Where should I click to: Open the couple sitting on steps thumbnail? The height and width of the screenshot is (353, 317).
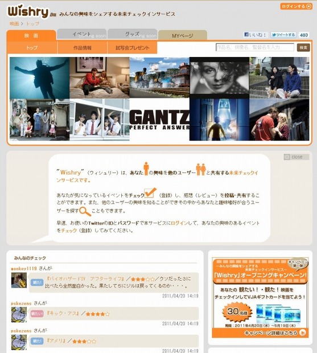tap(279, 77)
